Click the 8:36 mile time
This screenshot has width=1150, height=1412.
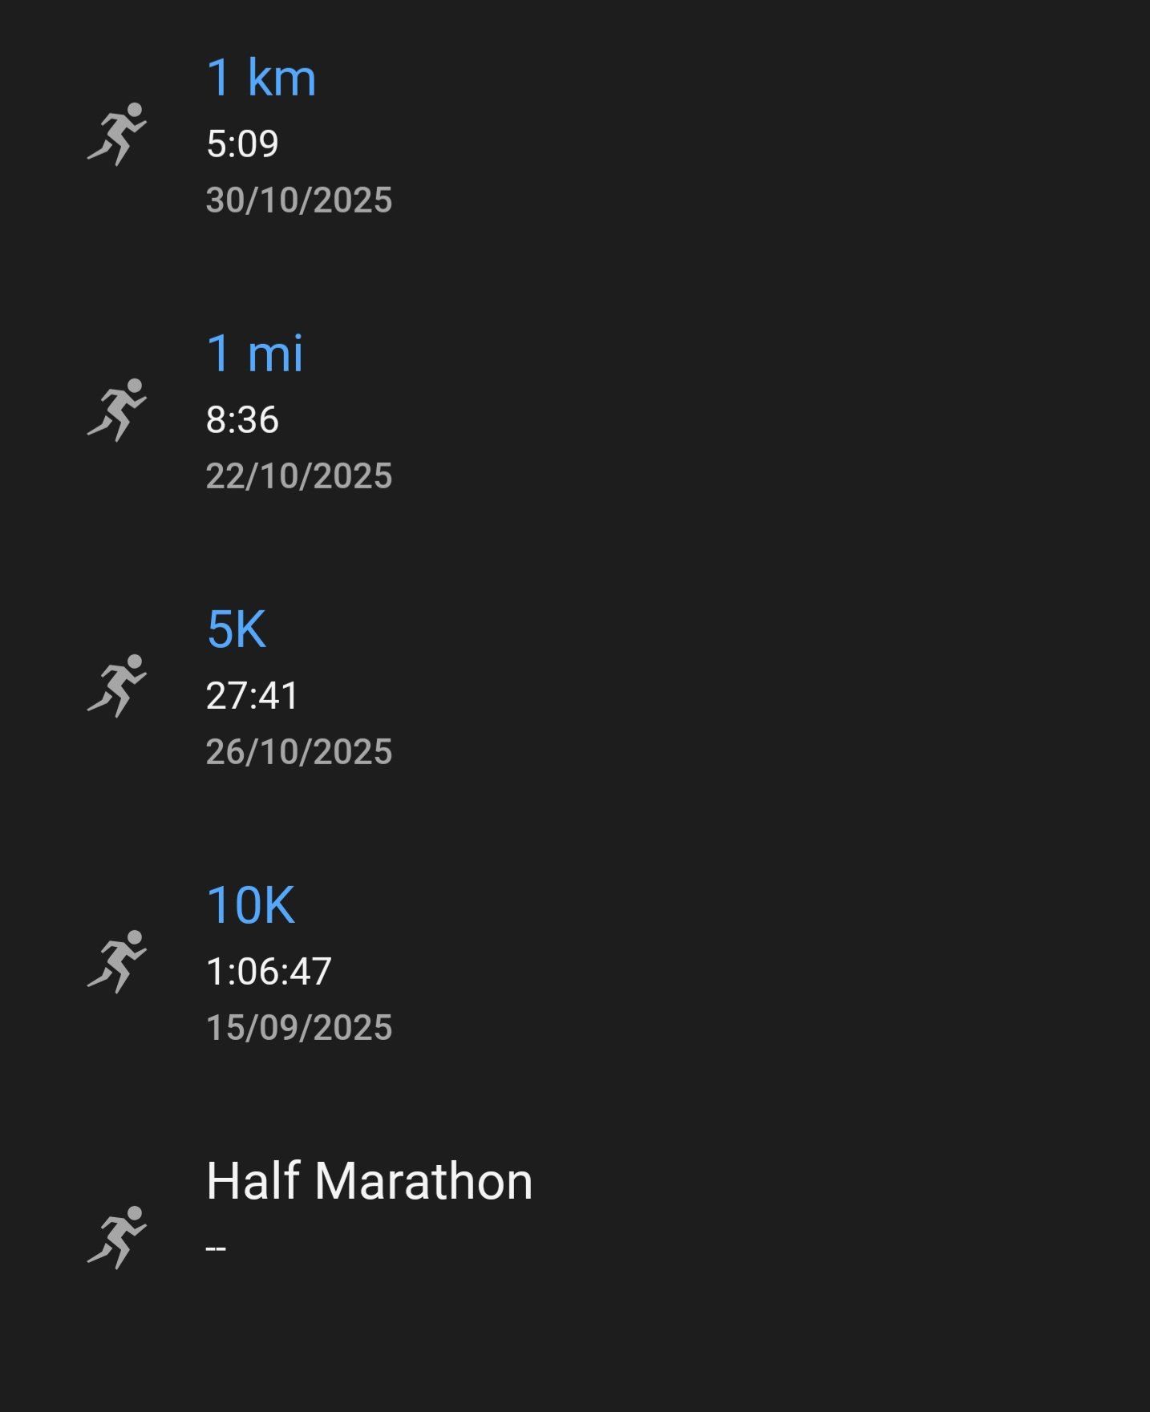click(x=242, y=420)
